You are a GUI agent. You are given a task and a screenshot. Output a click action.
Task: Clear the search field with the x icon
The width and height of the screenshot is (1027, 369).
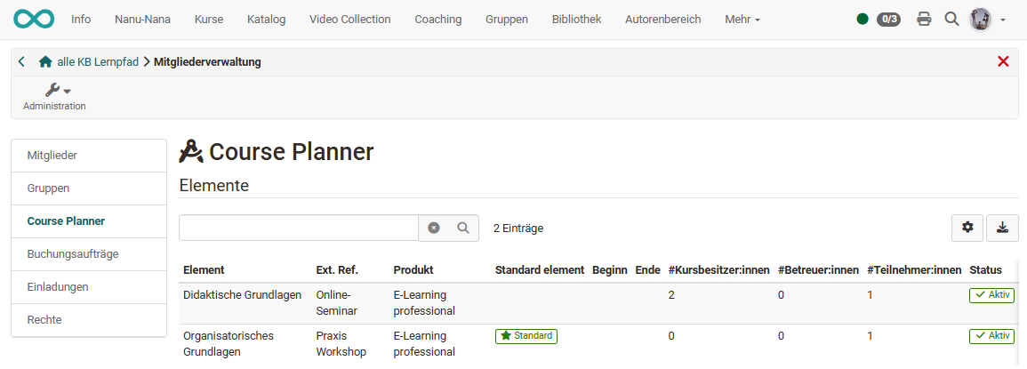point(434,228)
